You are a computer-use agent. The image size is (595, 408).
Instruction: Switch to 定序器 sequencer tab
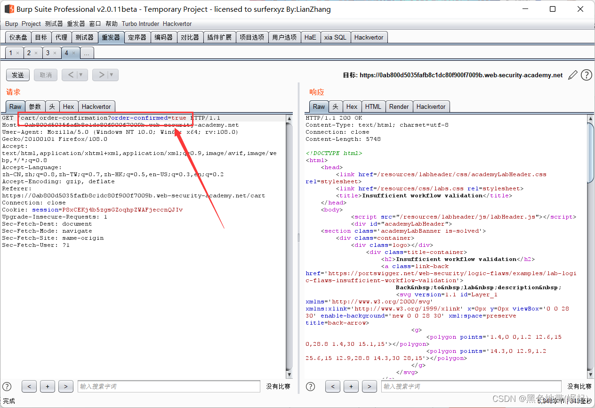(137, 37)
